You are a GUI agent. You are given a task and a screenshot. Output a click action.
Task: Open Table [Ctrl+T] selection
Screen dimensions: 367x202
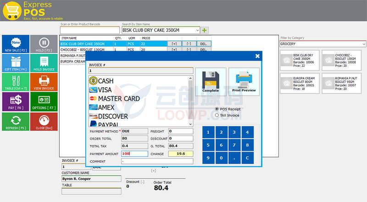point(16,82)
